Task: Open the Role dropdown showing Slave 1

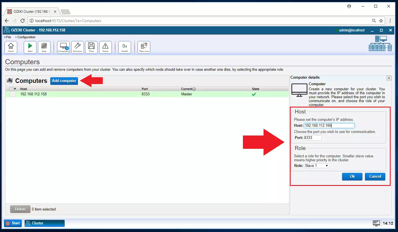Action: point(317,166)
